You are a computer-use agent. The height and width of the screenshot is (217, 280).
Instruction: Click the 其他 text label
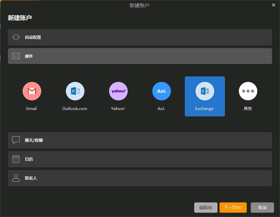coord(248,109)
